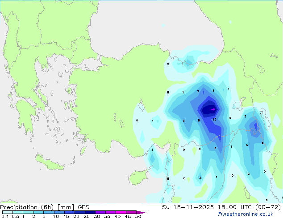Screen dimensions: 283x218
Task: Click the 25 legend scale label
Action: [87, 216]
